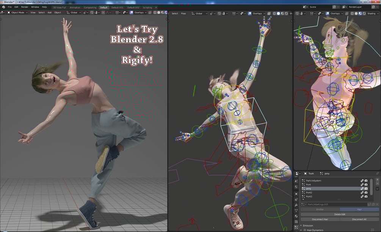Viewport: 381px width, 232px height.
Task: Toggle X-ray icon in the middle viewport header
Action: (269, 14)
